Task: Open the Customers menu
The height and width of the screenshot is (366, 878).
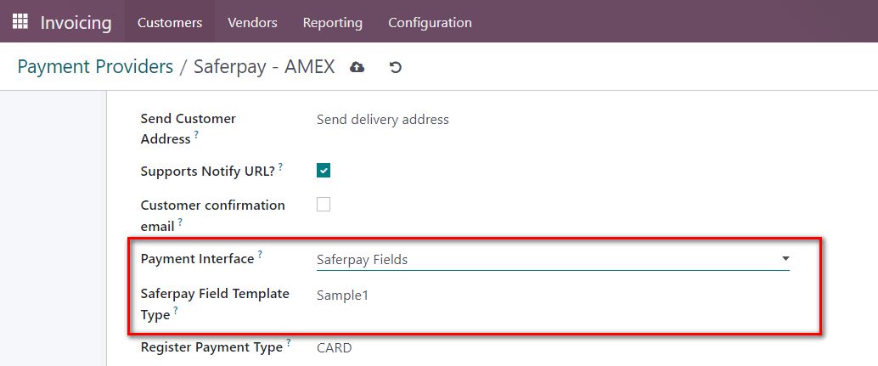Action: (170, 22)
